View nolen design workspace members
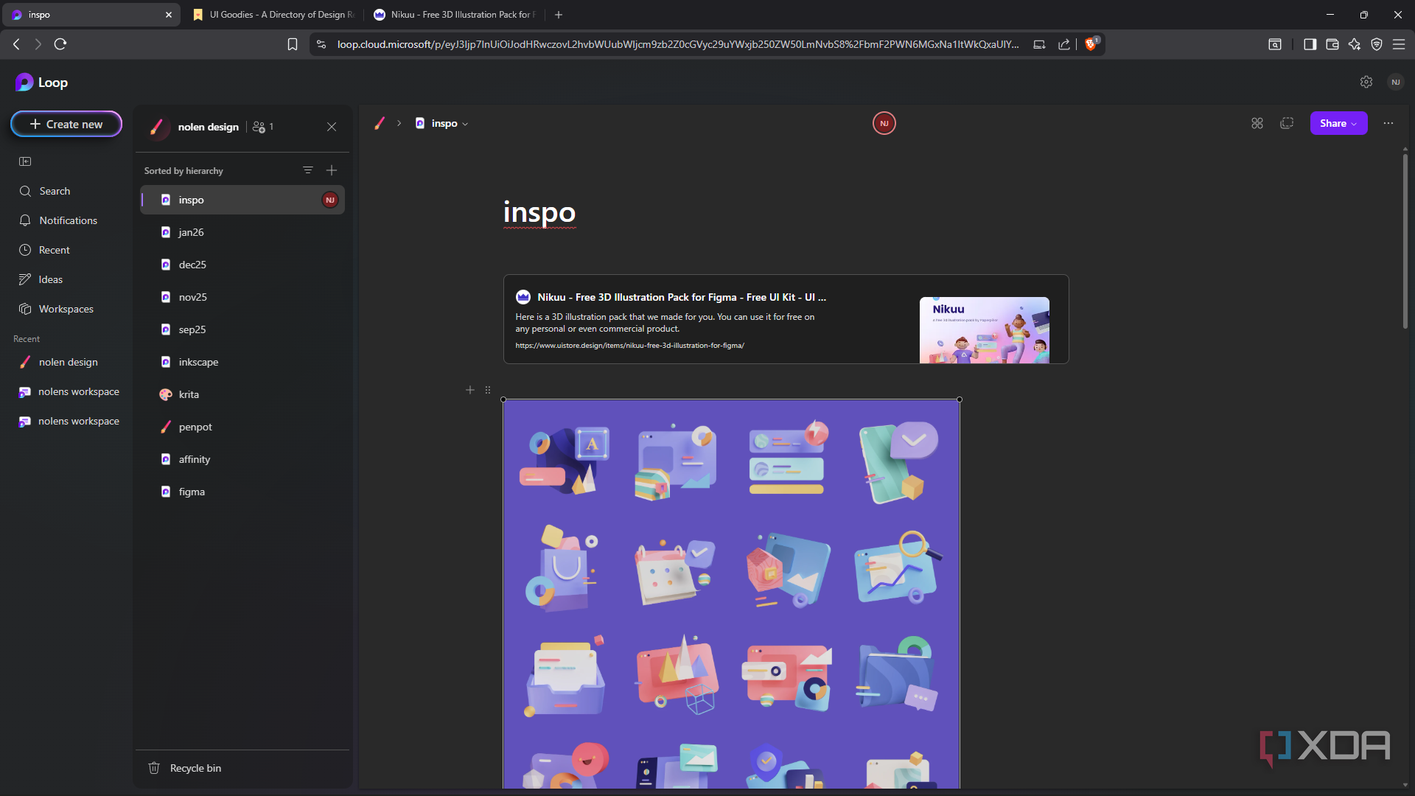The image size is (1415, 796). coord(263,127)
